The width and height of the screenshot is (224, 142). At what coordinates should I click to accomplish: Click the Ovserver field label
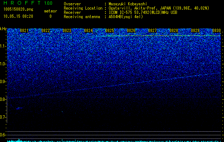(x=72, y=4)
